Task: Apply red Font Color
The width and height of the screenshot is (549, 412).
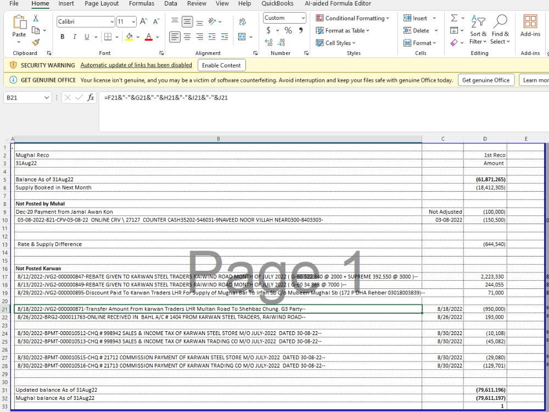Action: pyautogui.click(x=148, y=37)
